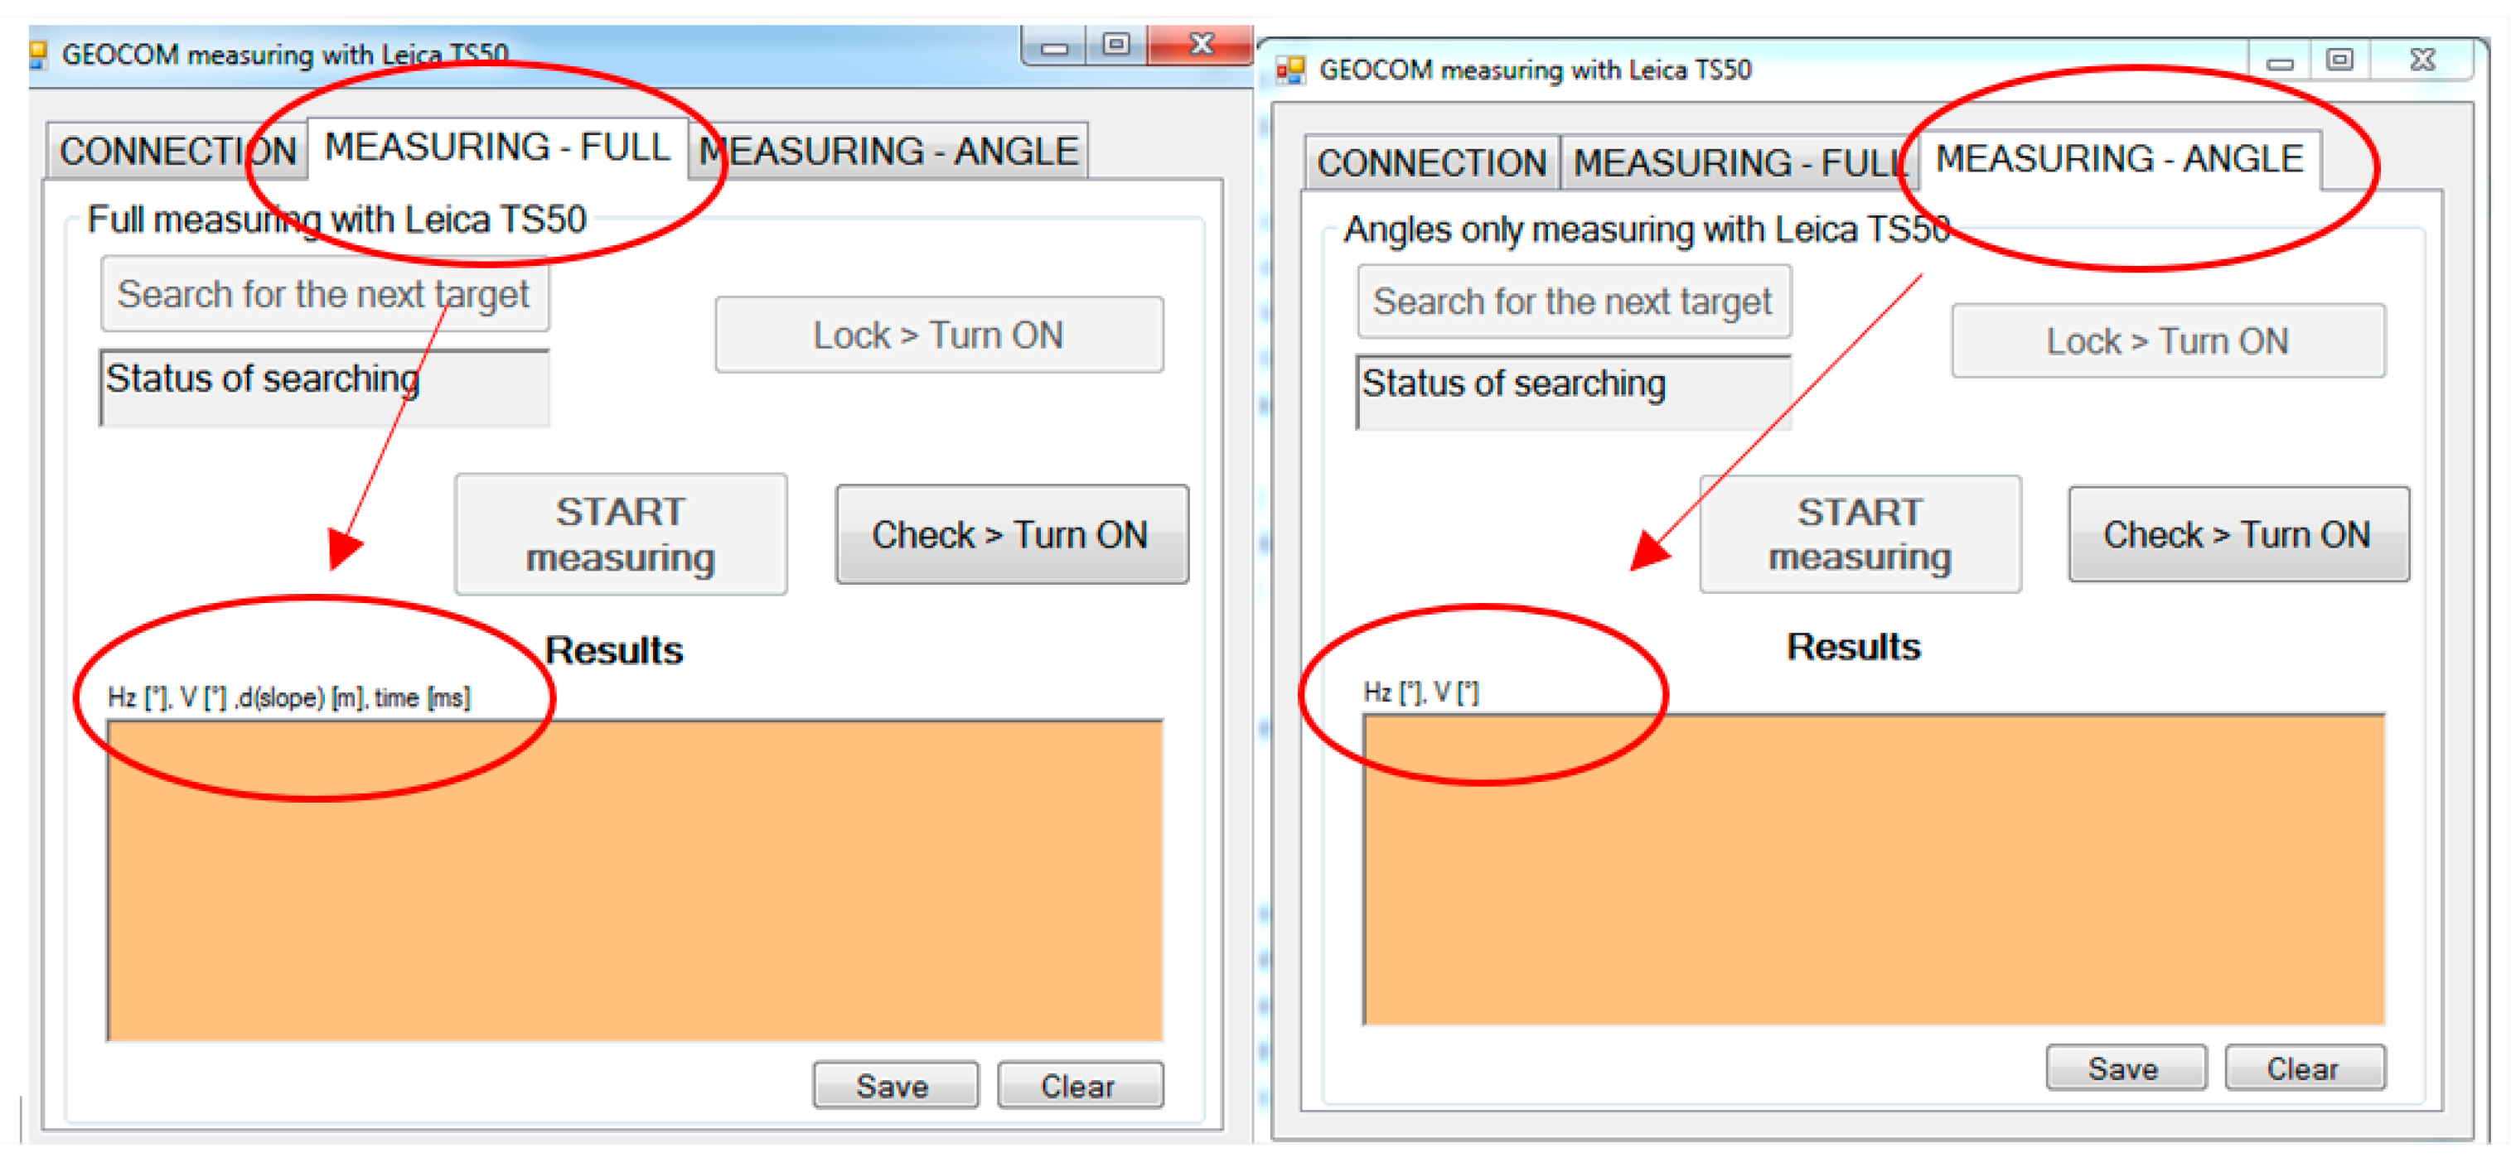Close the left GEOCOM window
The image size is (2511, 1172).
tap(1201, 45)
